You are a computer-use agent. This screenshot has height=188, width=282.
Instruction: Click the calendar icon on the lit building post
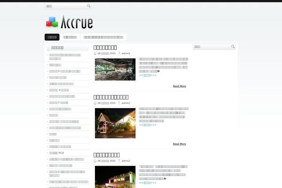(95, 161)
